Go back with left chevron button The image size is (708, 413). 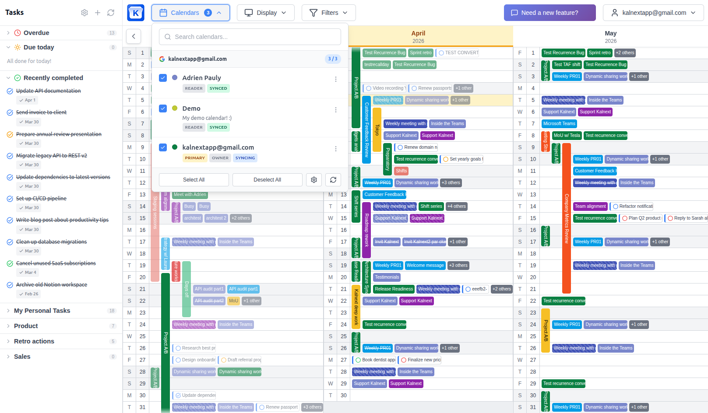[134, 36]
